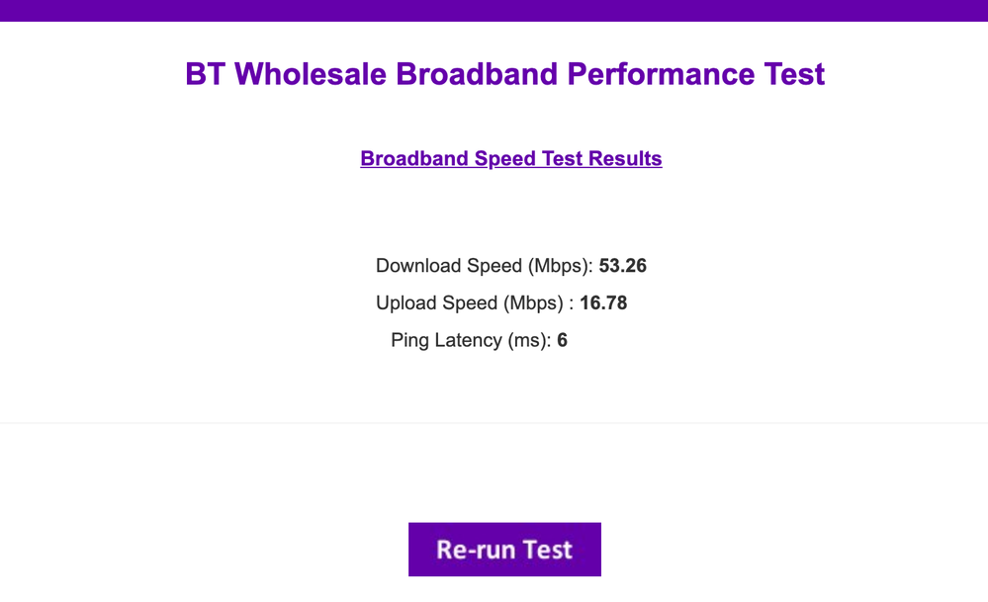Click the purple header bar at the top
Screen dimensions: 988x602
click(494, 10)
